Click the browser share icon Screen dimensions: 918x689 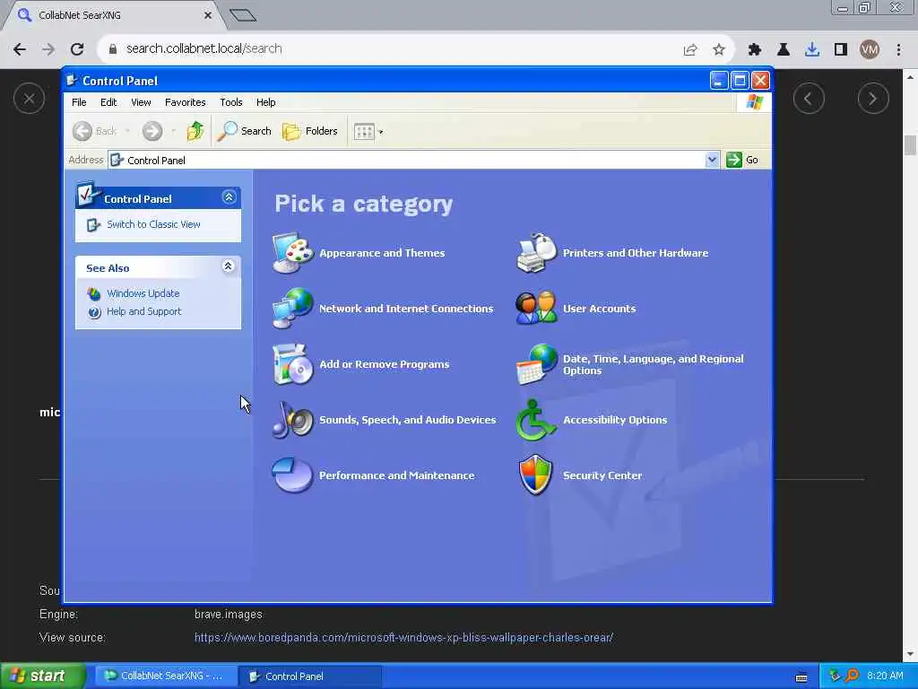tap(690, 50)
